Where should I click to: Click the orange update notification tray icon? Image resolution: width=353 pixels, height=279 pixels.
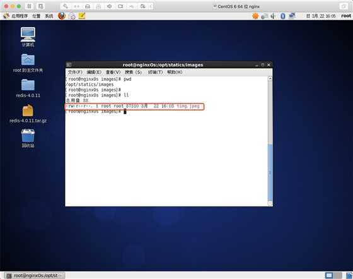point(255,16)
